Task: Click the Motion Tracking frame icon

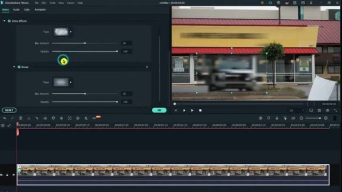Action: 69,118
